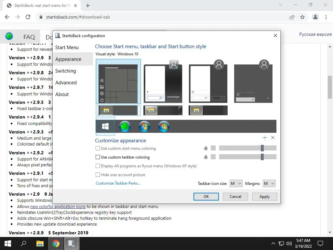Viewport: 333px width, 250px height.
Task: Select the glossy Windows 7 taskbar style
Action: pos(163,110)
